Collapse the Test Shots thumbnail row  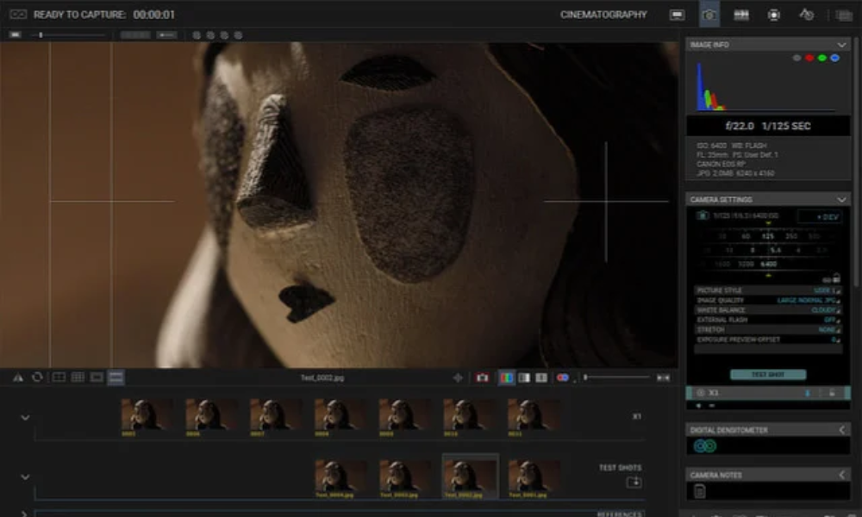[25, 477]
